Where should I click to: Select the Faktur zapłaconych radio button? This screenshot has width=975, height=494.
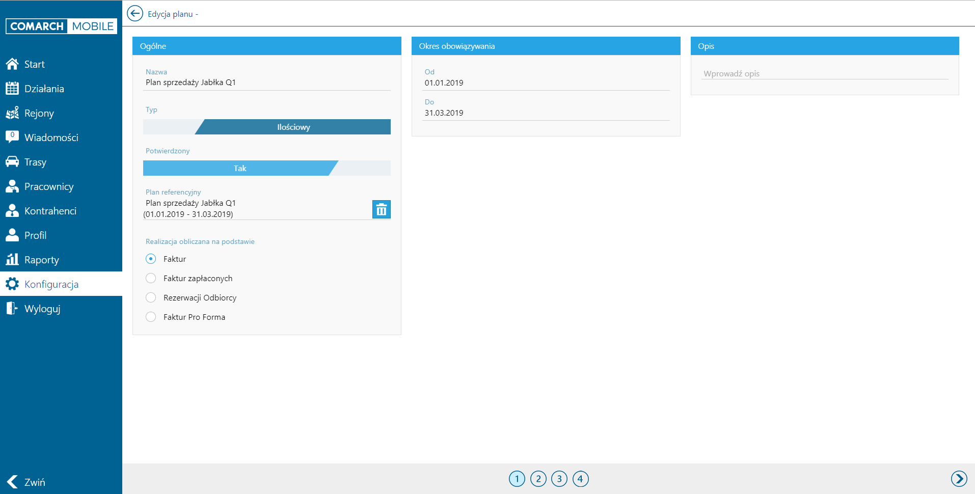(151, 278)
